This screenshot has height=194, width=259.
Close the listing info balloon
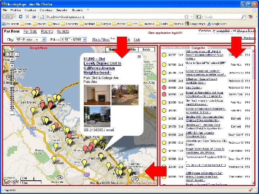(x=139, y=57)
